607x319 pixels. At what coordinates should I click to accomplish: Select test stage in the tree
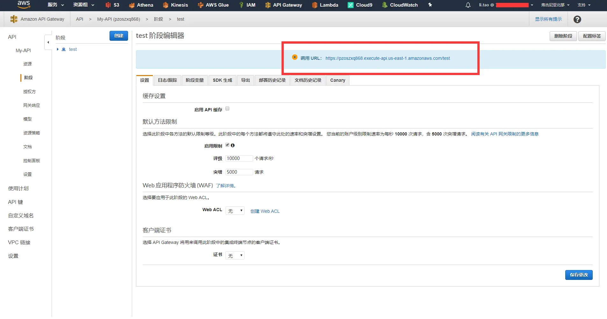tap(73, 49)
